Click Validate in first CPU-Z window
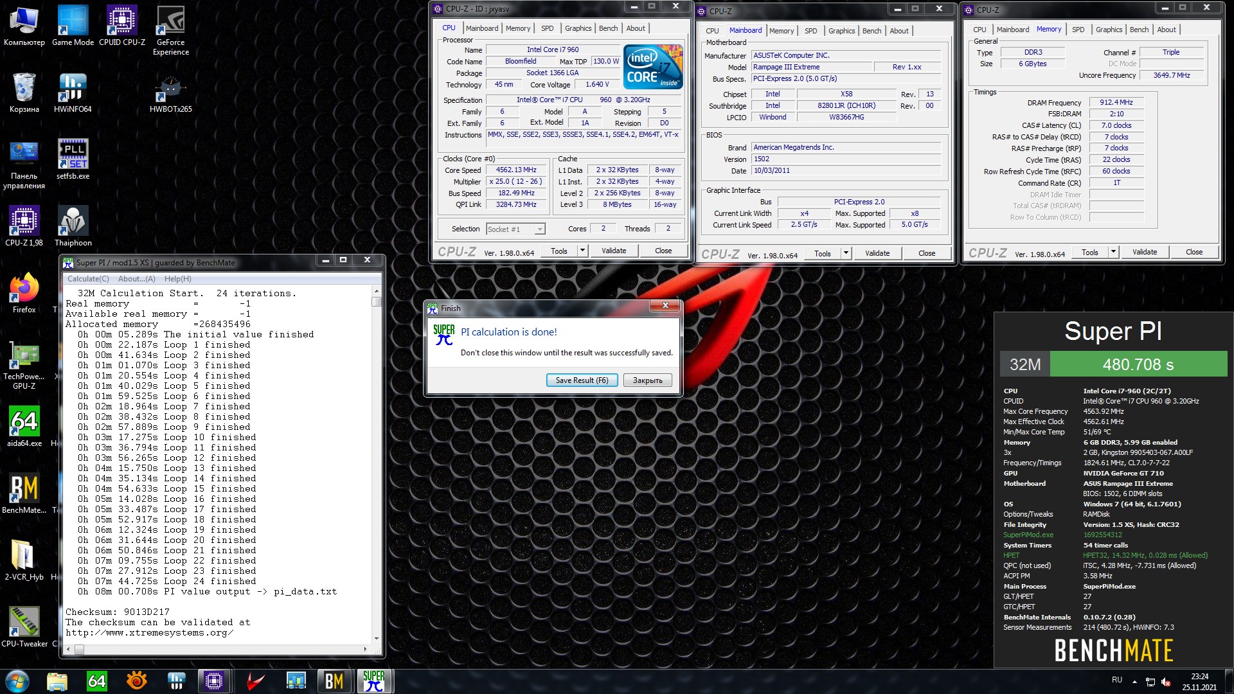Image resolution: width=1234 pixels, height=694 pixels. coord(614,251)
